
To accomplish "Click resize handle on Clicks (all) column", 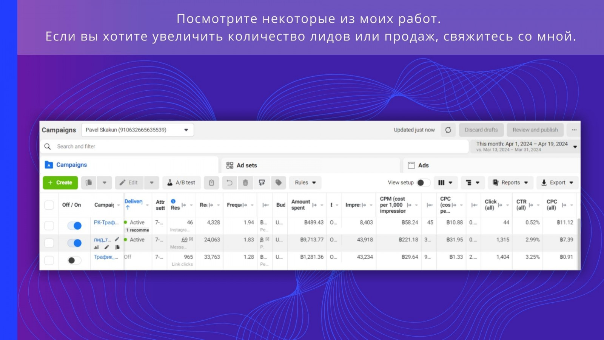I will click(x=500, y=205).
